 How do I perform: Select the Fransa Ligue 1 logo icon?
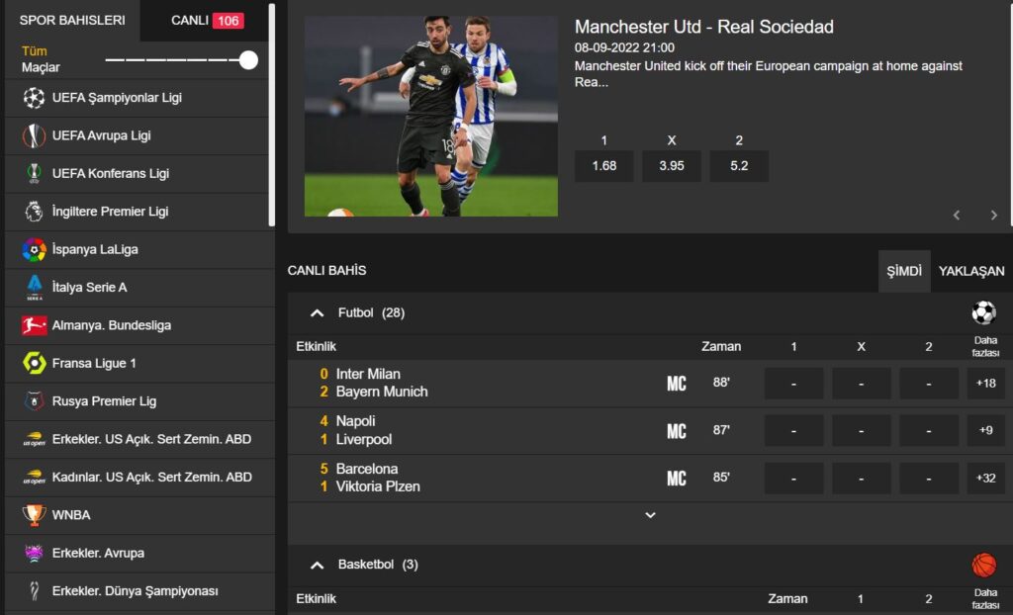point(35,363)
